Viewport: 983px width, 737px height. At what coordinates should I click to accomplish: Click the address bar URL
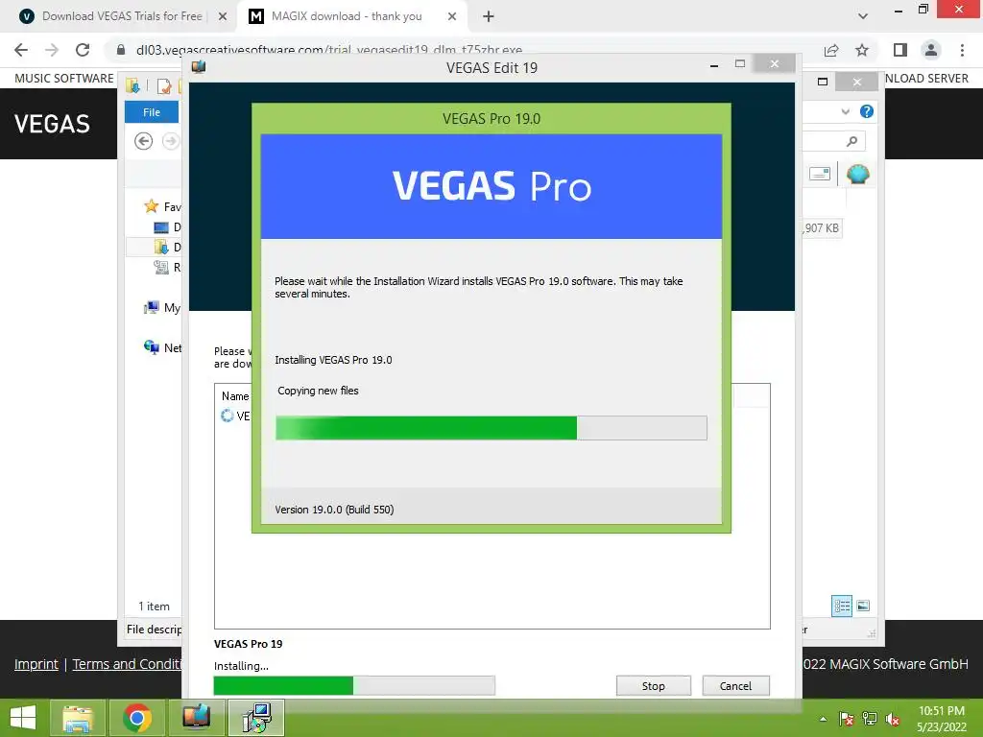point(329,50)
